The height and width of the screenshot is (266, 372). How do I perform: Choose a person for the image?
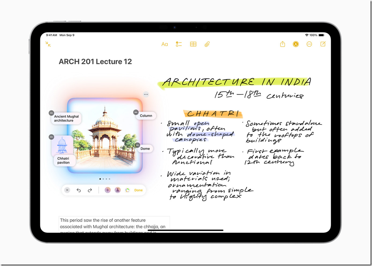click(117, 190)
